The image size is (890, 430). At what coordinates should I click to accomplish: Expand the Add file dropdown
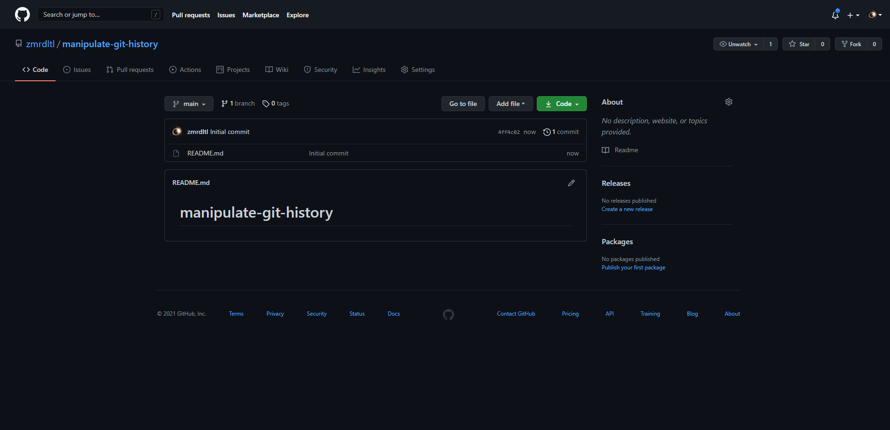pyautogui.click(x=511, y=104)
